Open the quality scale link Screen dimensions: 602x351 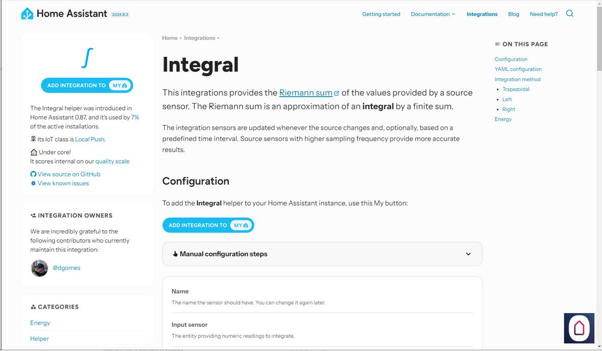pos(112,161)
